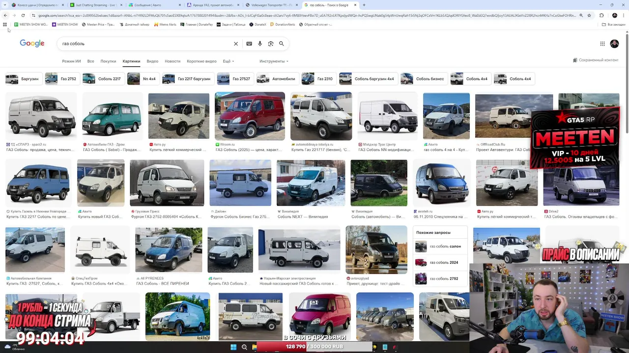This screenshot has width=629, height=353.
Task: Click the magnifier search submit icon
Action: (282, 44)
